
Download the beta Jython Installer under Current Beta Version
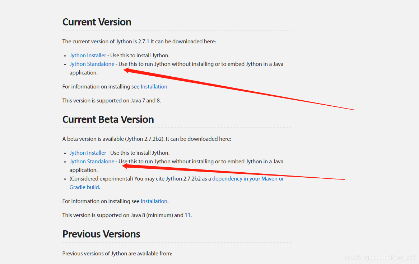(x=88, y=153)
